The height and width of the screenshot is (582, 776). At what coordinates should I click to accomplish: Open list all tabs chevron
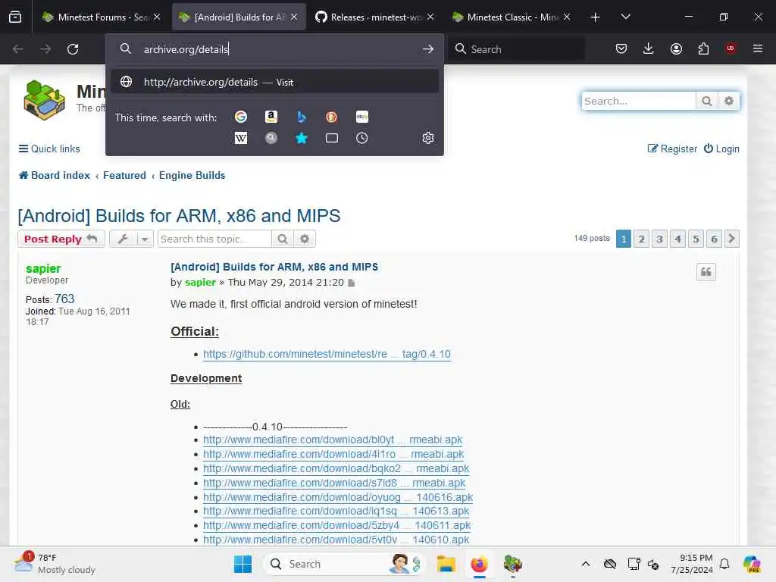(x=625, y=17)
